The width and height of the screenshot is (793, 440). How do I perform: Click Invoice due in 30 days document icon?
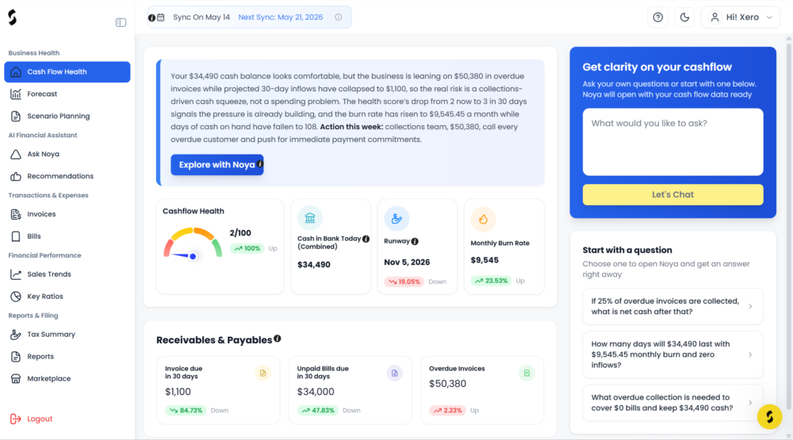pos(263,373)
